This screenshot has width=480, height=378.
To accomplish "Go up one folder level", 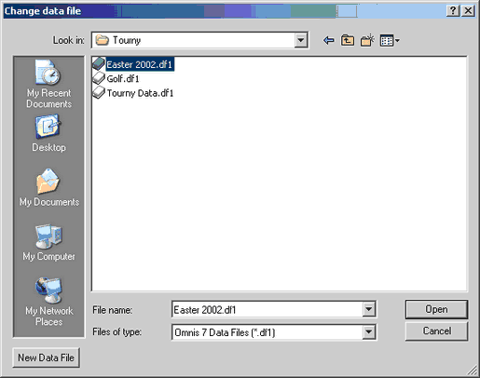I will pos(348,40).
